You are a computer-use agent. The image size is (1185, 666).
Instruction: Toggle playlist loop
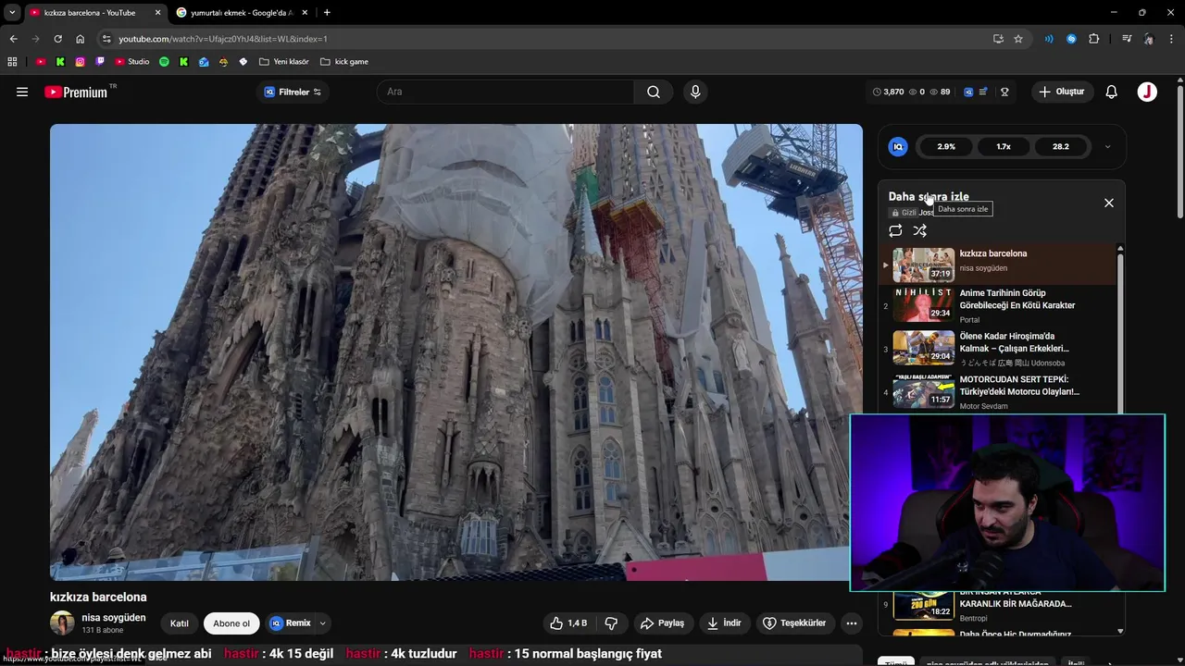click(895, 231)
